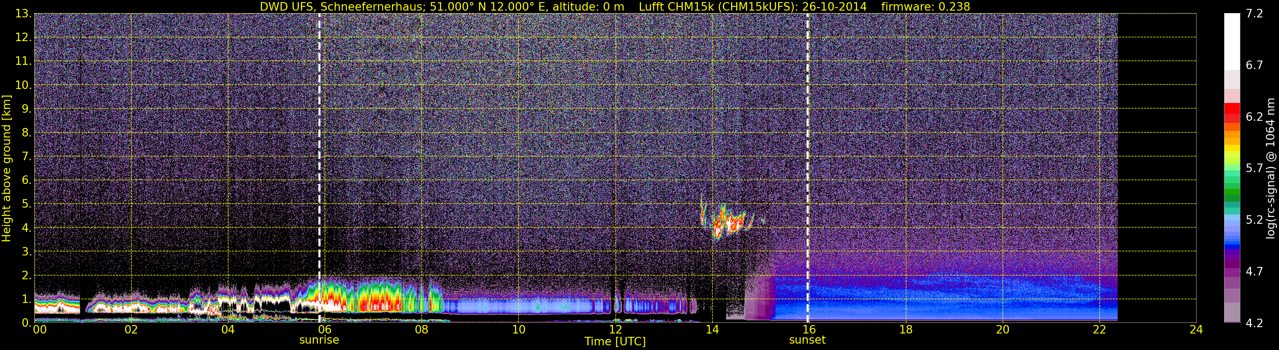Image resolution: width=1279 pixels, height=350 pixels.
Task: Click the y-axis tick label '4.'
Action: [27, 228]
